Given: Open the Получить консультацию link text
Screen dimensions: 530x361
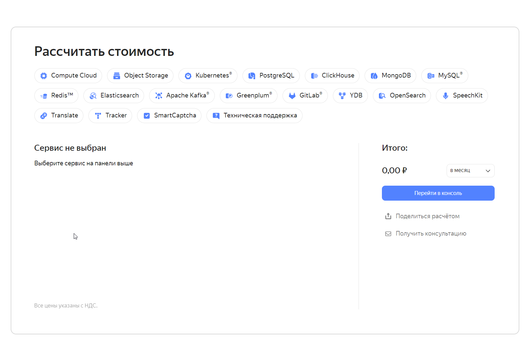Looking at the screenshot, I should click(431, 234).
